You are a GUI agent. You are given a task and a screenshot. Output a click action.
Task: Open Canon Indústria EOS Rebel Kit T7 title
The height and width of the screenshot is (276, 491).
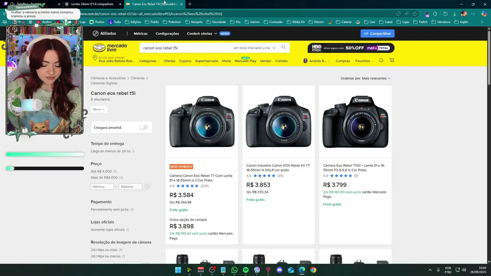(x=278, y=168)
